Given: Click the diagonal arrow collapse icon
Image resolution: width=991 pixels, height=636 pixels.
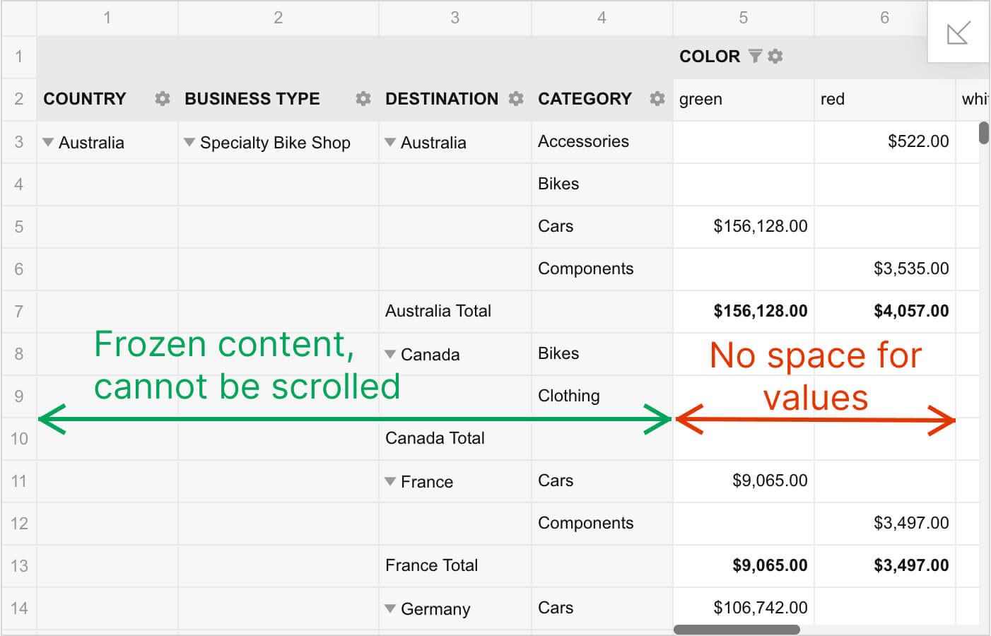Looking at the screenshot, I should click(958, 33).
